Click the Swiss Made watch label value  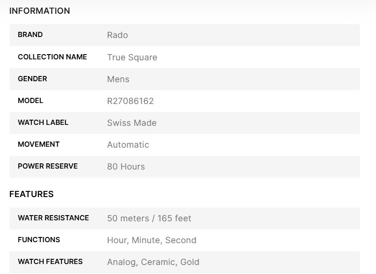(x=132, y=123)
